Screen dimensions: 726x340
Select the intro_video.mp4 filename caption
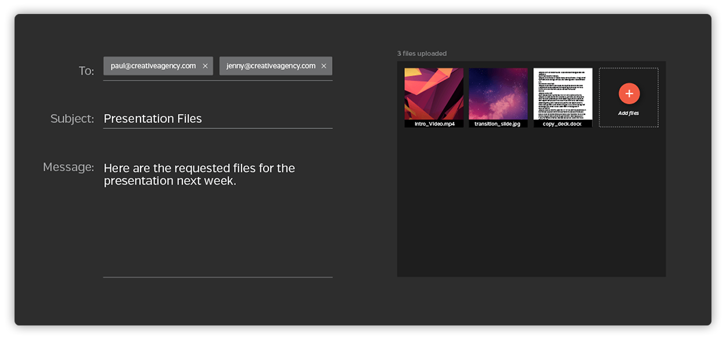(433, 123)
